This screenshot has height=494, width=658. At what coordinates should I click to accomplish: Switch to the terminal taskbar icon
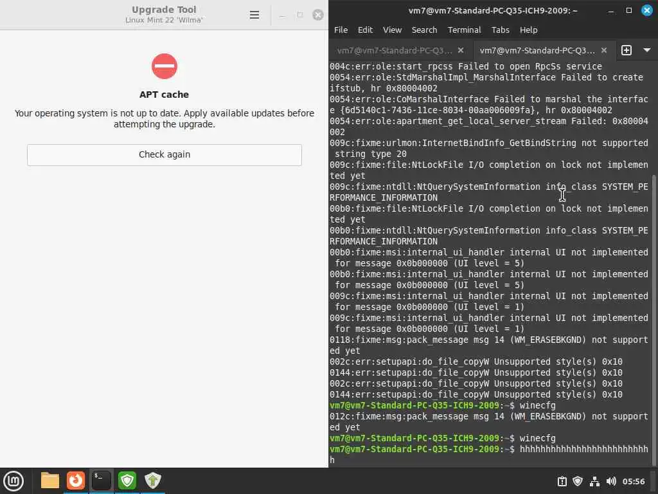point(101,480)
